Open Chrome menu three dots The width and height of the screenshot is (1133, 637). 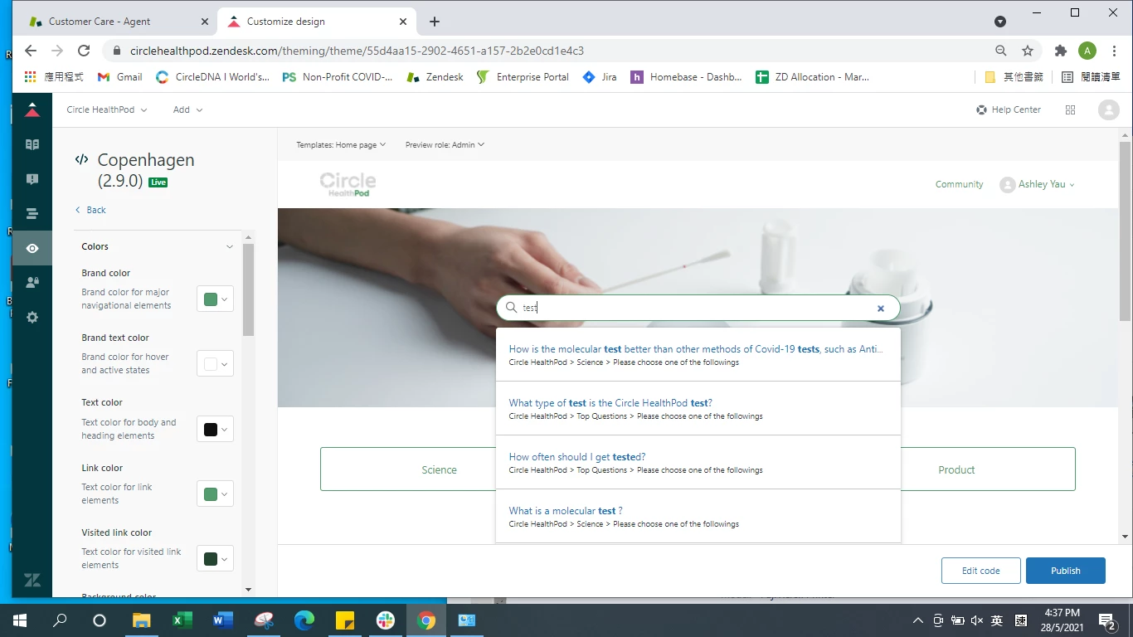1114,51
